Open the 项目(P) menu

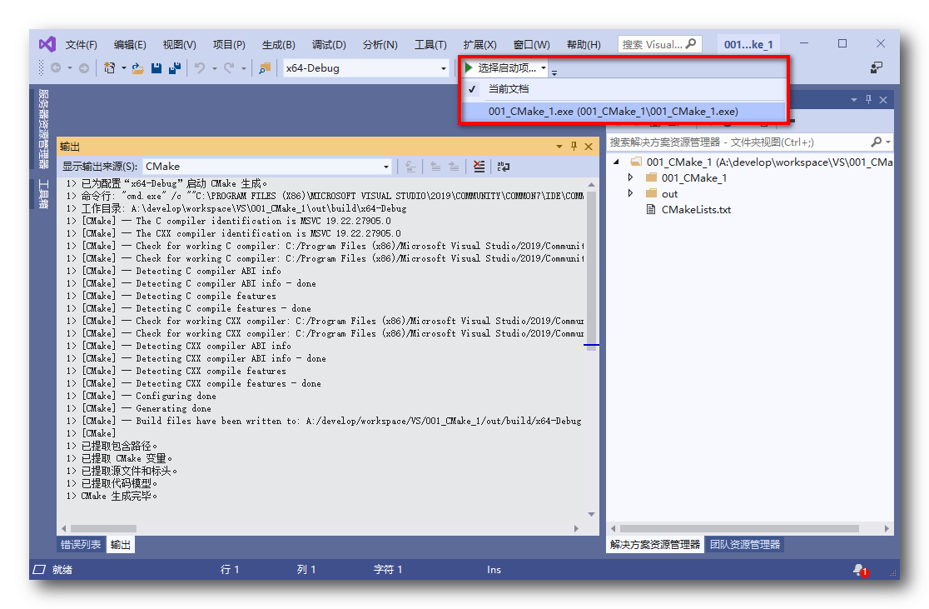coord(229,44)
